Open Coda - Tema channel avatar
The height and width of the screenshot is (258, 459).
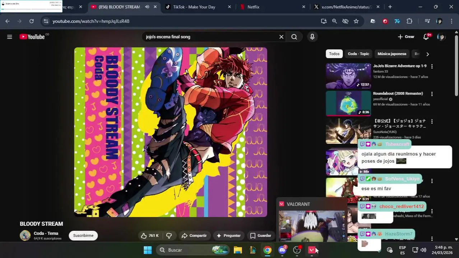[x=25, y=235]
